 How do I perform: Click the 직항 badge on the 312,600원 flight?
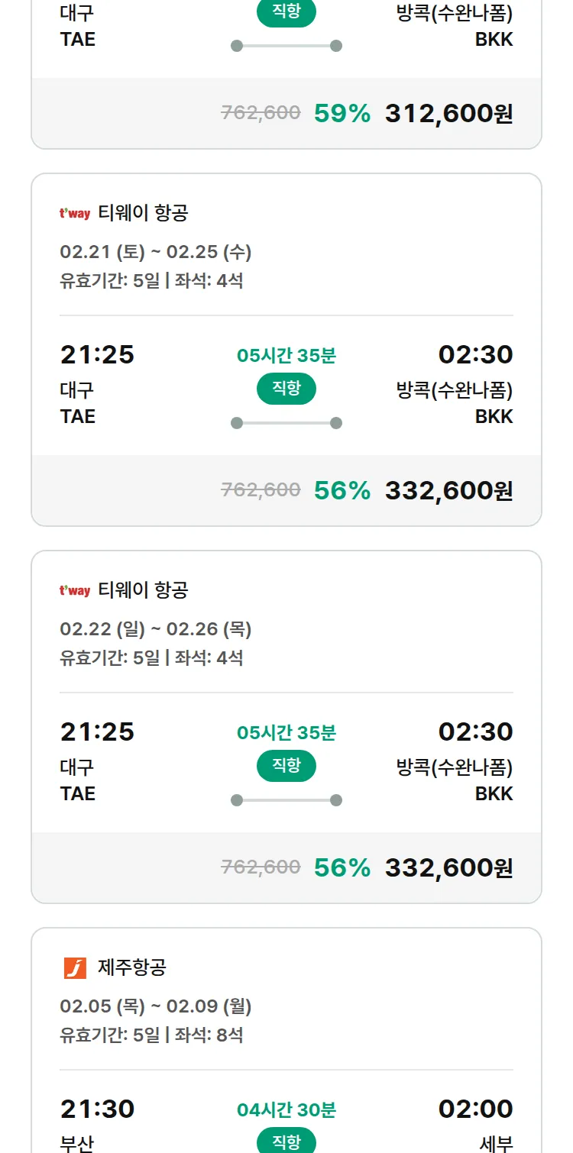click(x=286, y=13)
